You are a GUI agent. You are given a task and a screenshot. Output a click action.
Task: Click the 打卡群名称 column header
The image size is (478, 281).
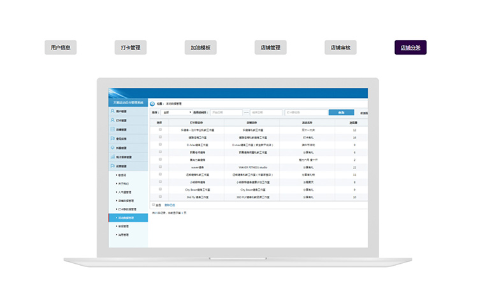(x=196, y=123)
